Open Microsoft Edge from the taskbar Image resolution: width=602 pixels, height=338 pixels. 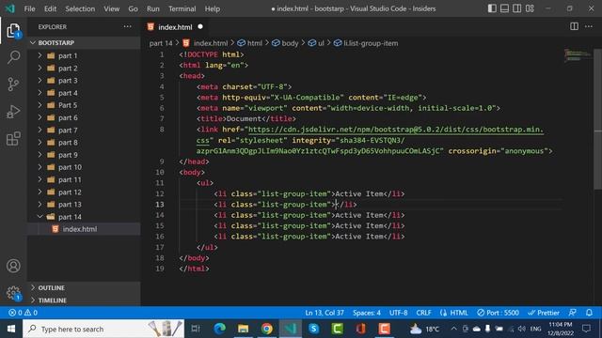(219, 329)
